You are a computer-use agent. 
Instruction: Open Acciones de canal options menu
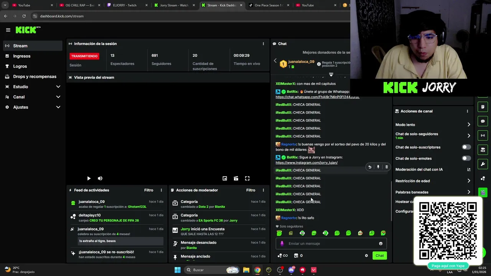(x=467, y=111)
